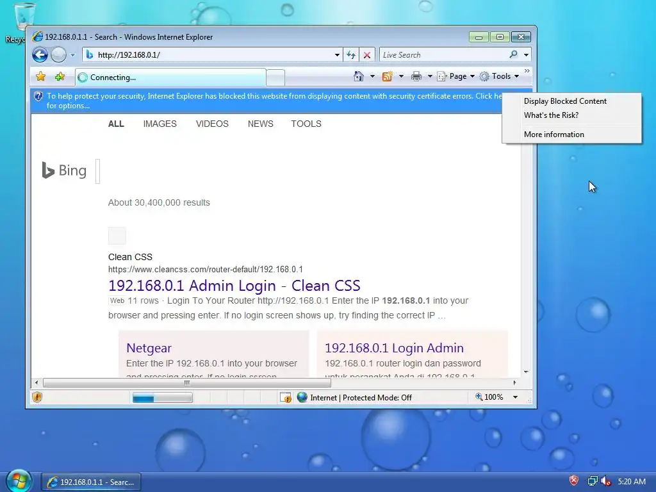
Task: Click the shield icon on the information bar
Action: pos(38,96)
